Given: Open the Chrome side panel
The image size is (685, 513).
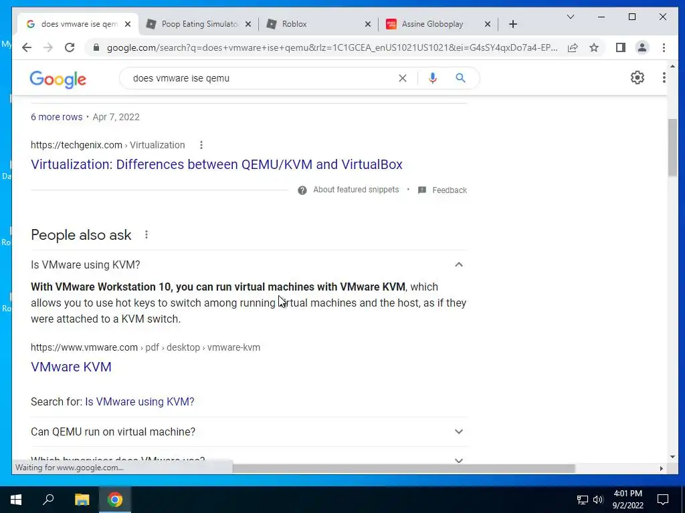Looking at the screenshot, I should pyautogui.click(x=620, y=47).
